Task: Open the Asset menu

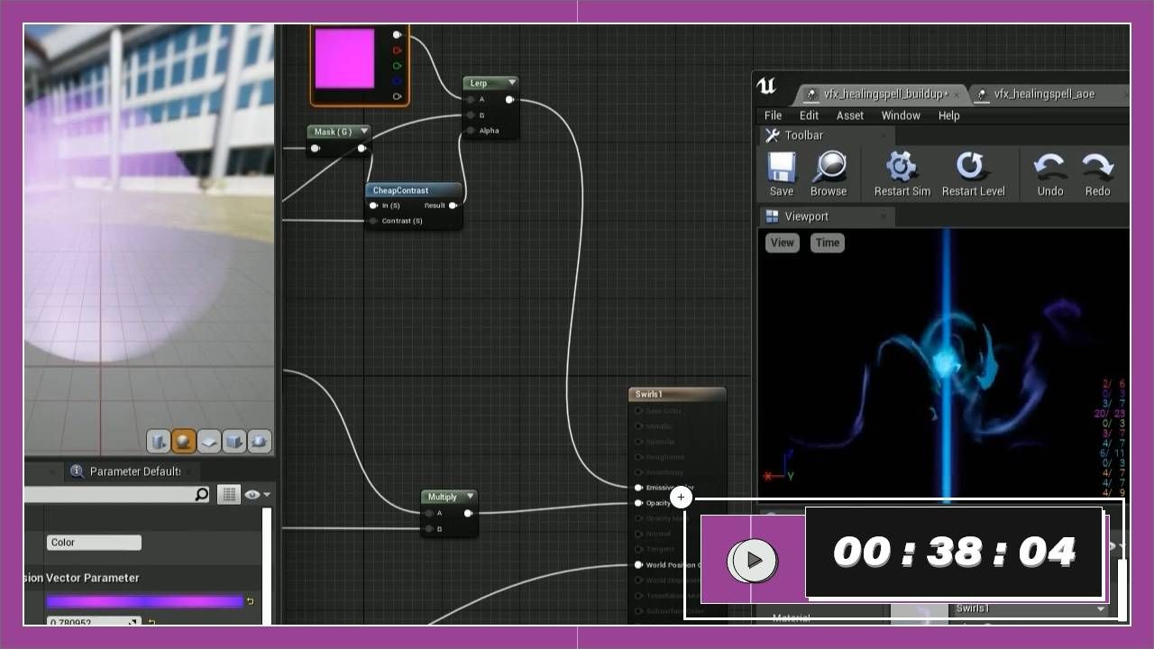Action: point(850,115)
